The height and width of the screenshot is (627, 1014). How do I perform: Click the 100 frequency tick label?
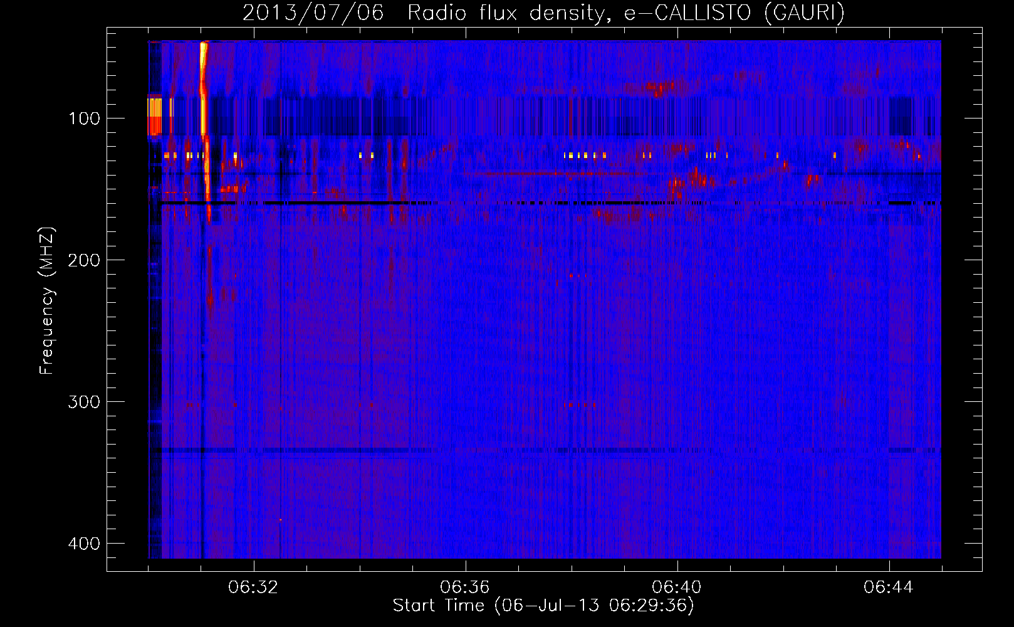(x=84, y=119)
